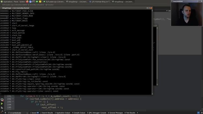Image resolution: width=203 pixels, height=114 pixels.
Task: Open the 3 Application Output pane
Action: pos(62,113)
